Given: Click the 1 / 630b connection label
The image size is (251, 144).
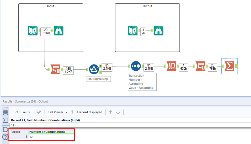Looking at the screenshot, I should click(x=183, y=67).
